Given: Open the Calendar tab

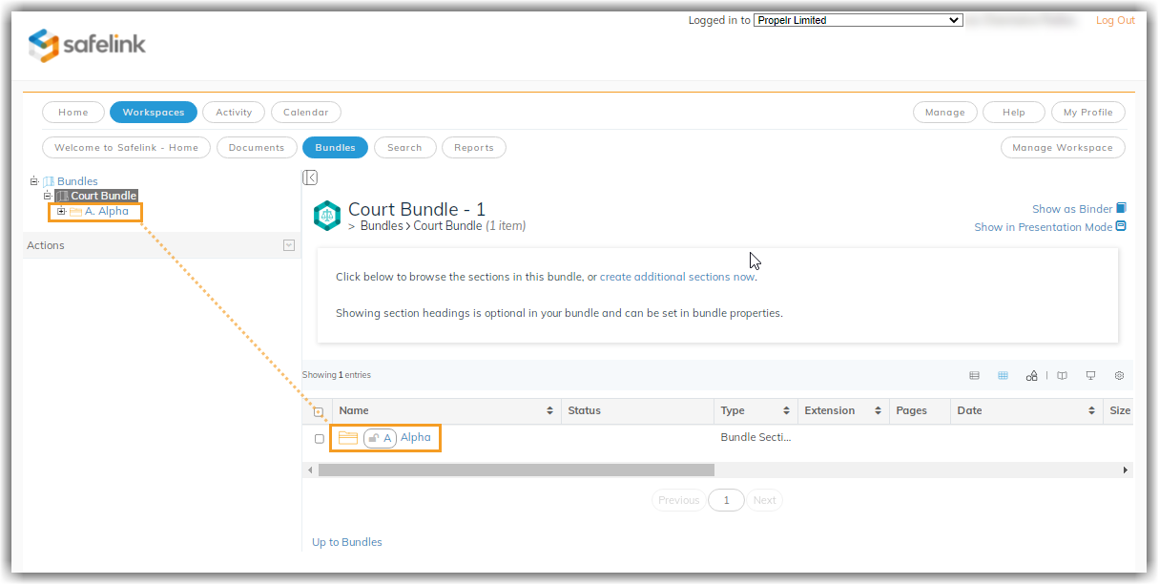Looking at the screenshot, I should [x=306, y=113].
